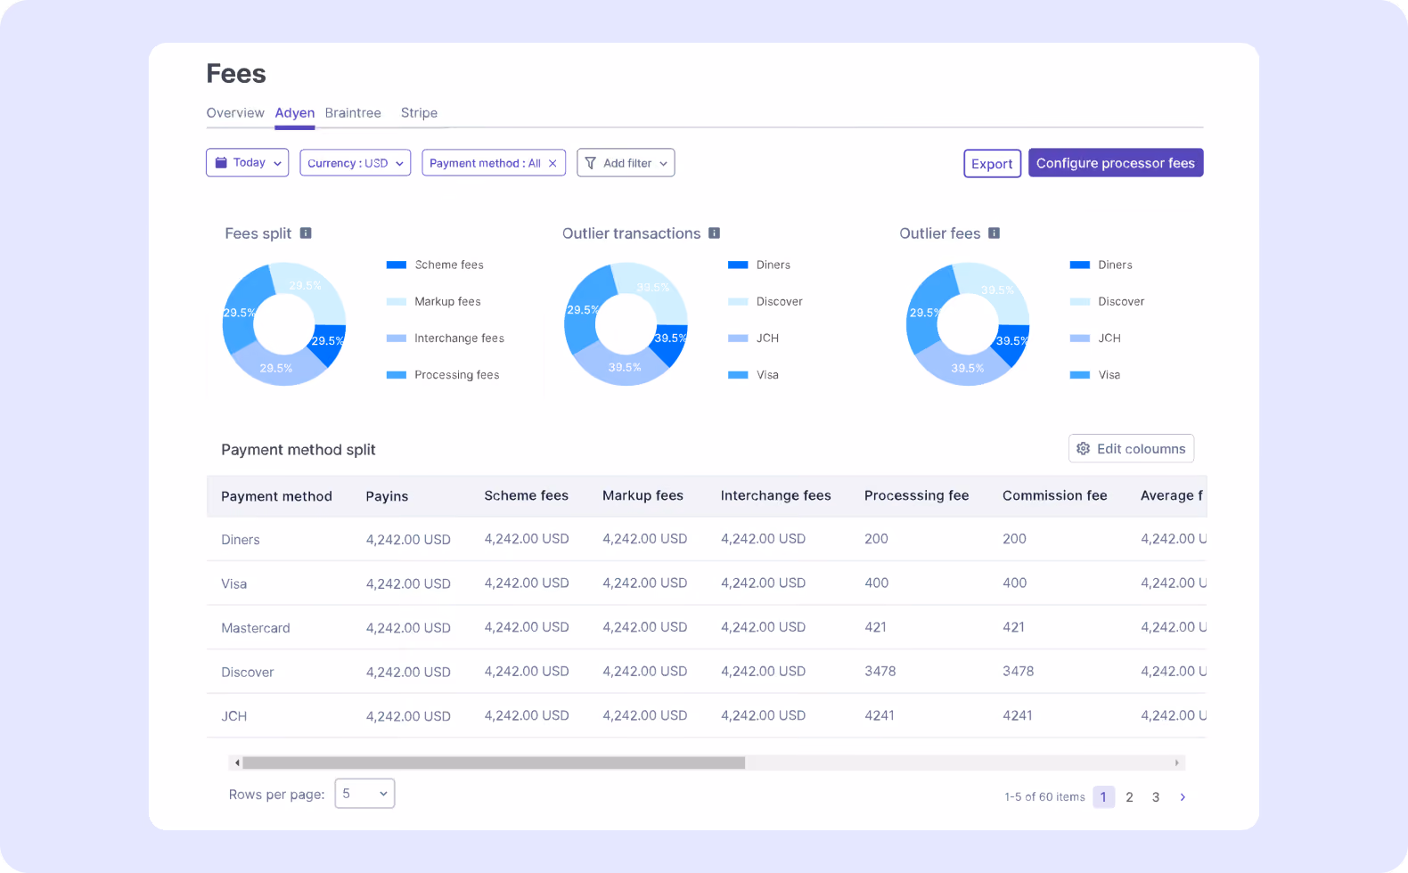
Task: Click the Payins column header
Action: (x=387, y=496)
